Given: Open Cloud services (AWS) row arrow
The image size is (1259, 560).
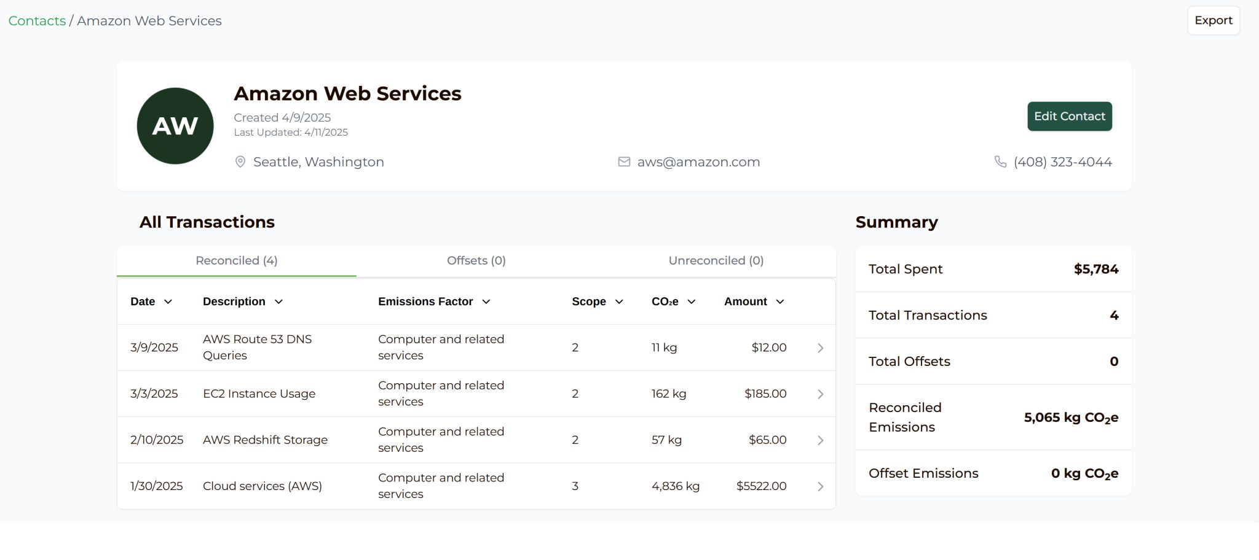Looking at the screenshot, I should pyautogui.click(x=820, y=486).
